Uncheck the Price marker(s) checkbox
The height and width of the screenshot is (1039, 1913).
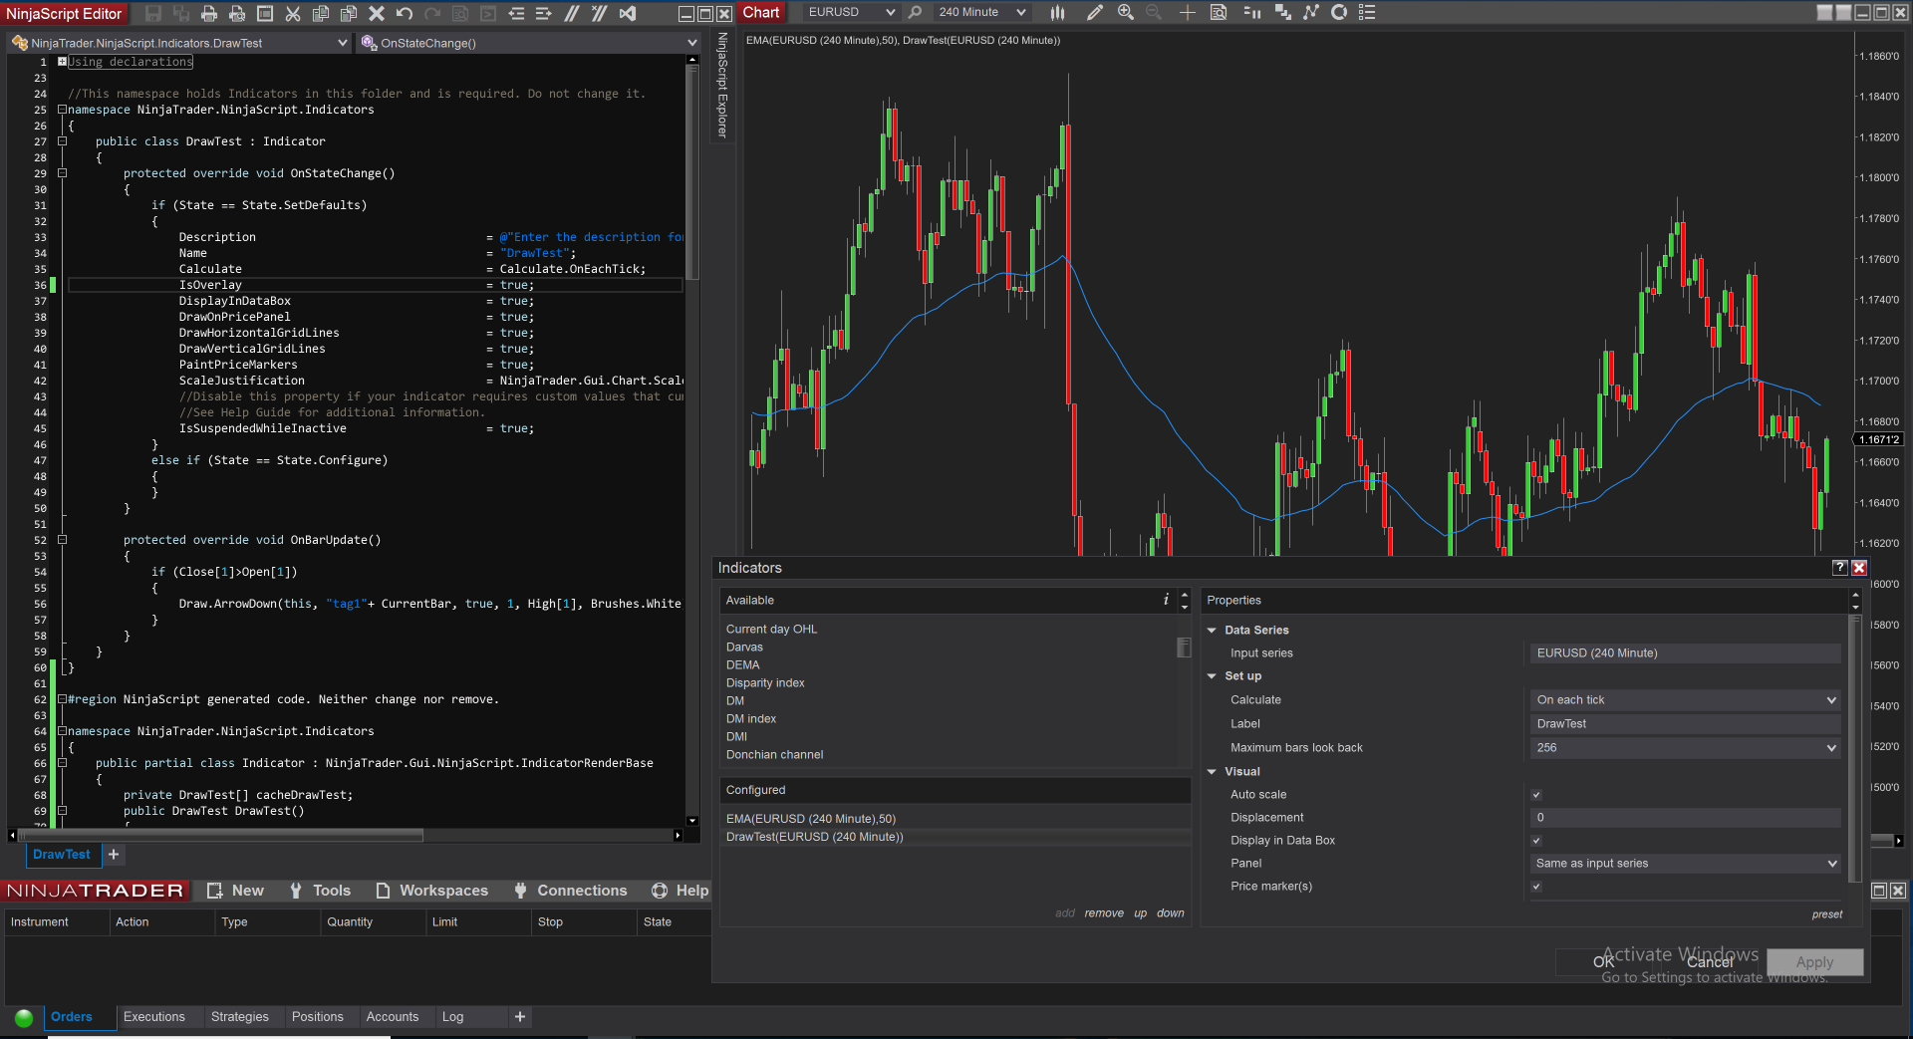[x=1536, y=887]
